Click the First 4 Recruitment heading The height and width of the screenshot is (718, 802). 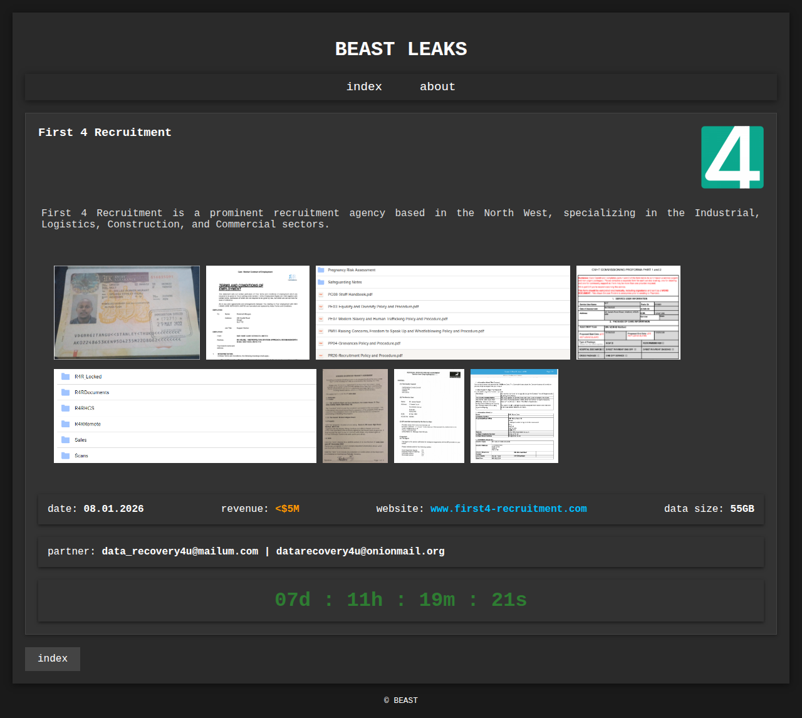pyautogui.click(x=105, y=132)
